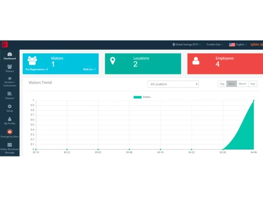Open the Freddie Elsie user dropdown
Screen dimensions: 263x197
pos(215,45)
